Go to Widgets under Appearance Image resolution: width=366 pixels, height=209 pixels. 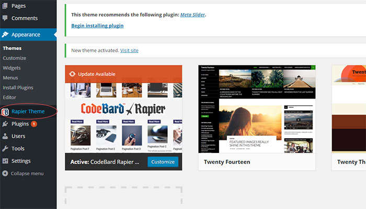12,68
